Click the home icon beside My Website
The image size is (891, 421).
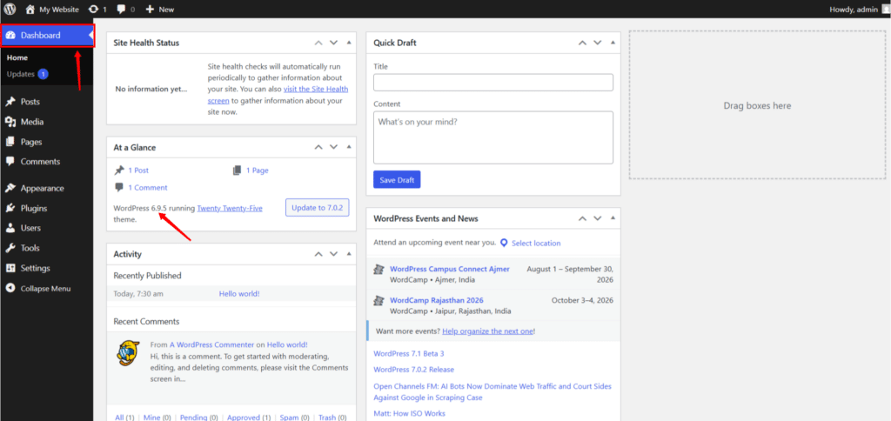[30, 9]
